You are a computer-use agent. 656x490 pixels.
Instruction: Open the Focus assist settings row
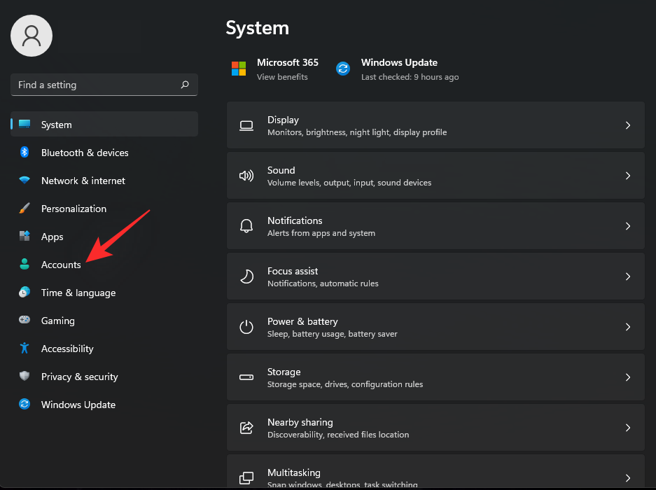(x=435, y=276)
